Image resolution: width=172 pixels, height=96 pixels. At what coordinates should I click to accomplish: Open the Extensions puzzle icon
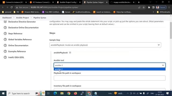(x=149, y=7)
